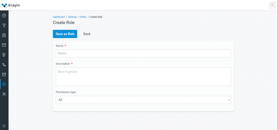Open the Products archive box icon in sidebar

[4, 74]
